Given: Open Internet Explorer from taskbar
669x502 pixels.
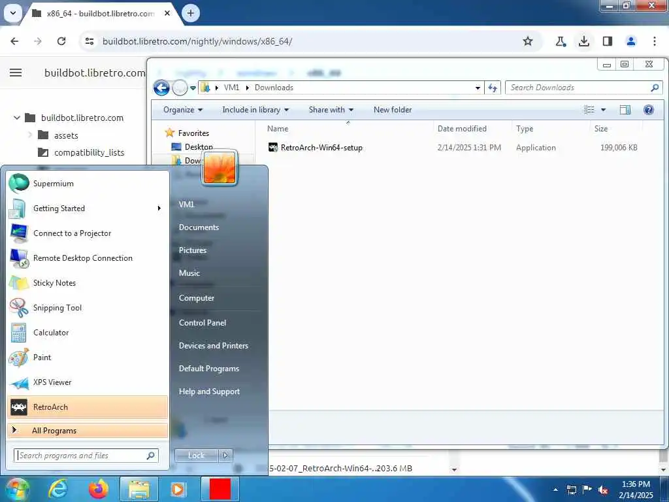Looking at the screenshot, I should [x=57, y=490].
